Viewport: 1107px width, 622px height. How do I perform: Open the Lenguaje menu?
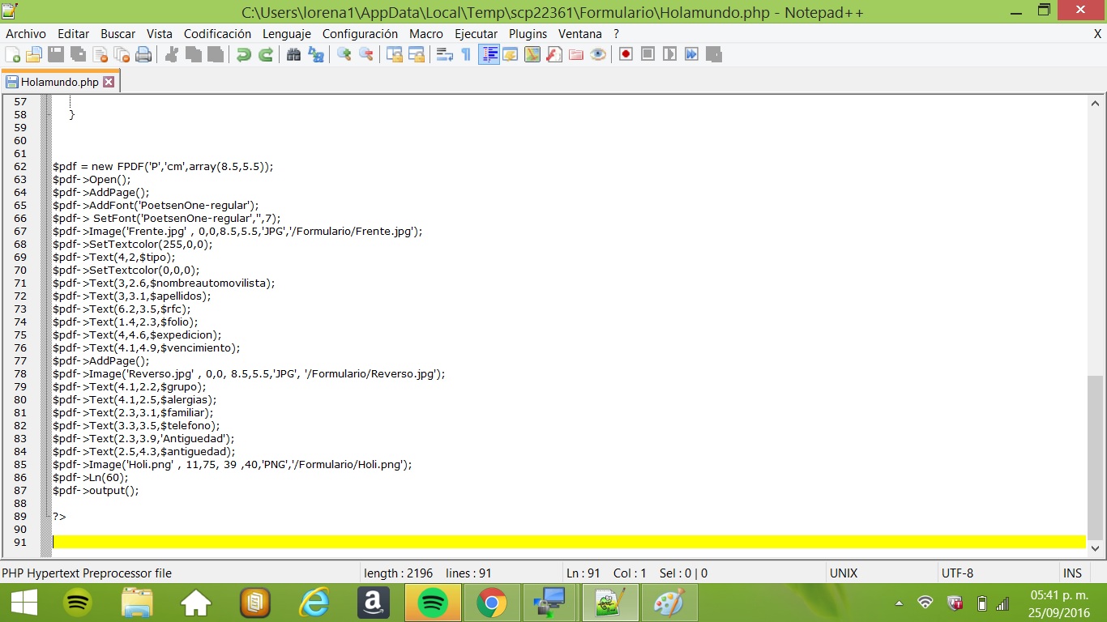286,34
